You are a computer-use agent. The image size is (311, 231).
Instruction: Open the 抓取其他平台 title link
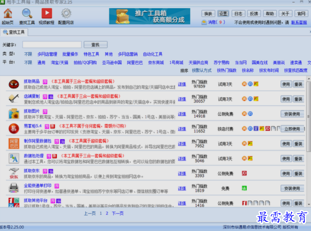[36, 200]
